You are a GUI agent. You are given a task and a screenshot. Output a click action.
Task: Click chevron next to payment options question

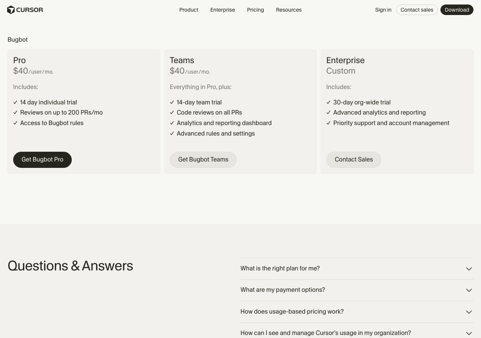point(469,290)
